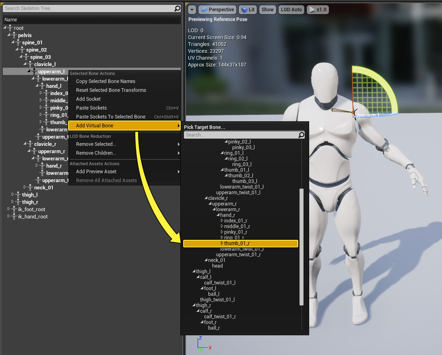
Task: Click the search icon in Pick Target Bone
Action: 301,135
